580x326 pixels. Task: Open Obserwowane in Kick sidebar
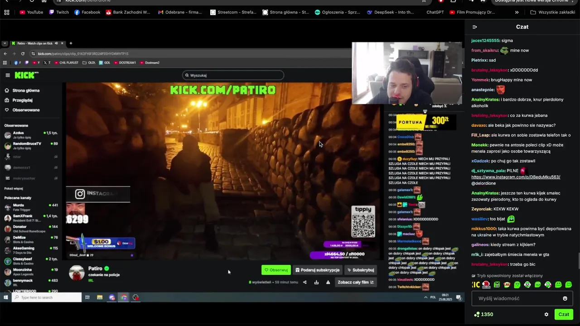coord(22,110)
